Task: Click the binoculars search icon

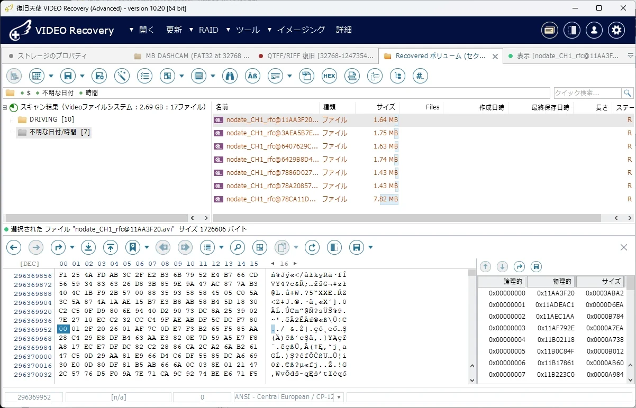Action: (x=230, y=76)
